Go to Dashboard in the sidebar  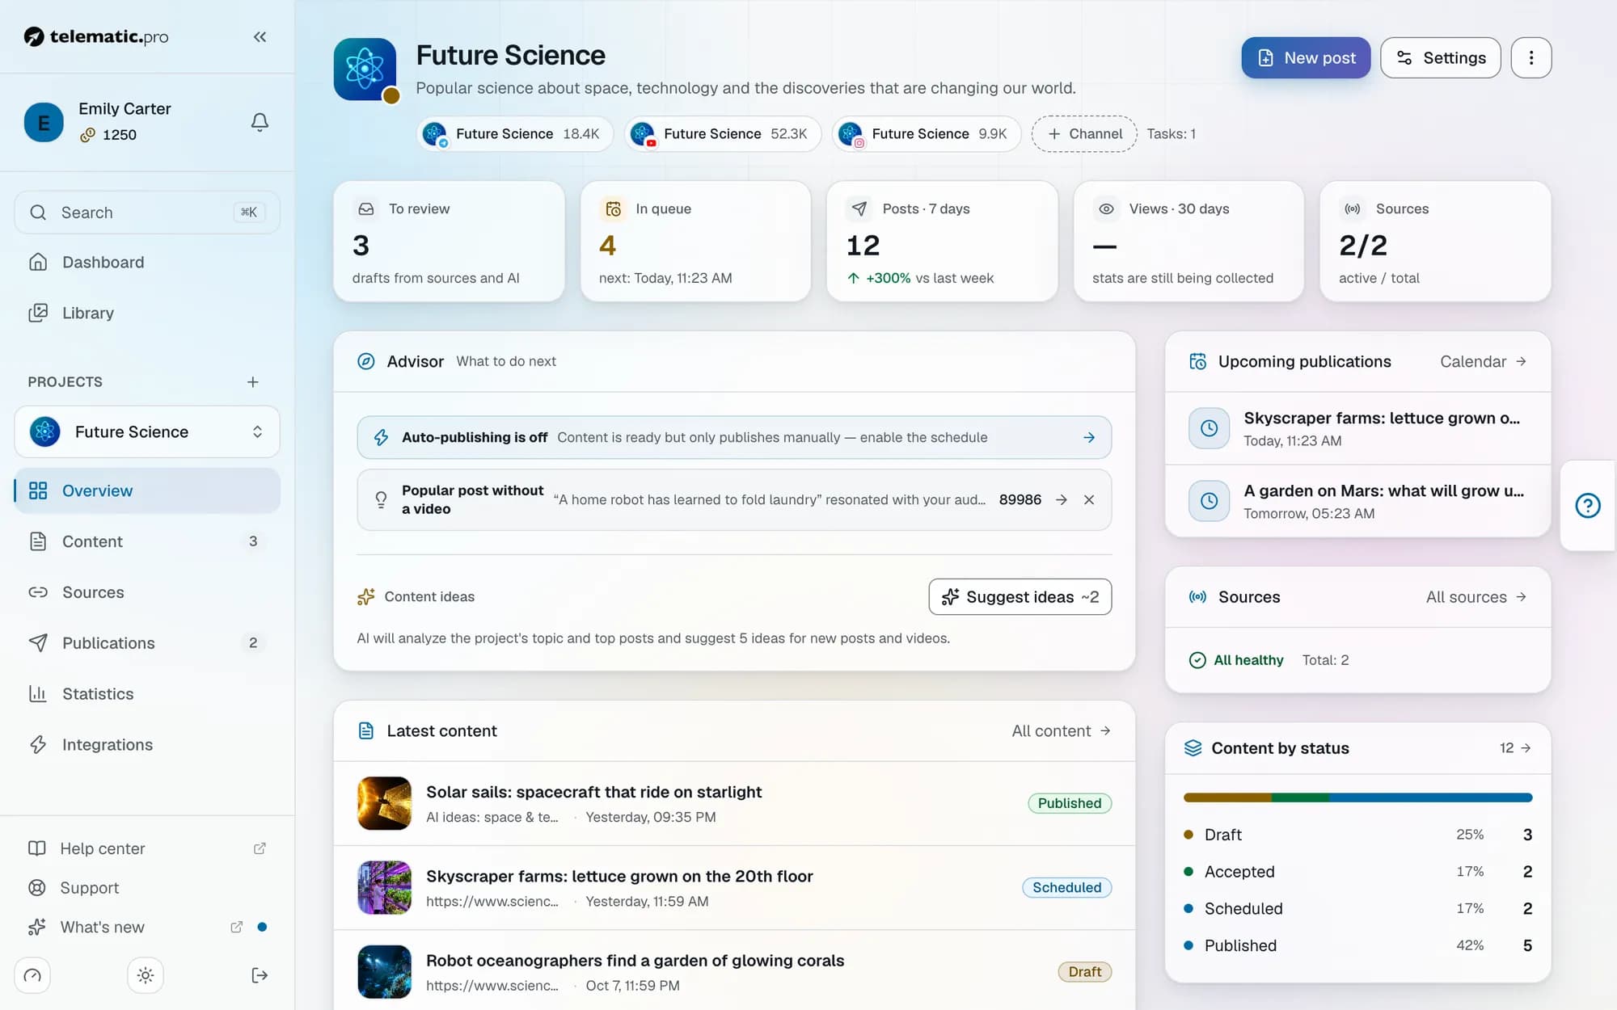[147, 263]
